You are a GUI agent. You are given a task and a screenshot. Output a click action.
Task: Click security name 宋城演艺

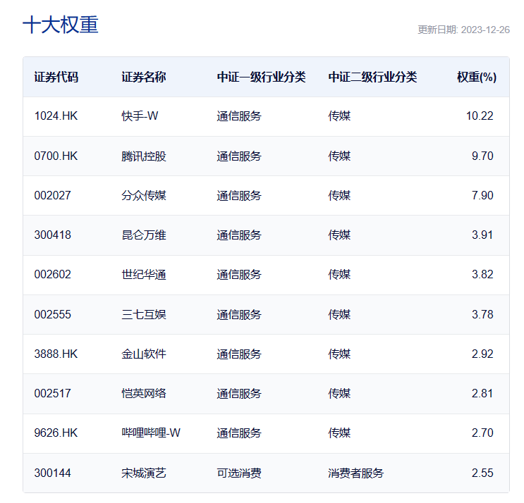coord(144,473)
